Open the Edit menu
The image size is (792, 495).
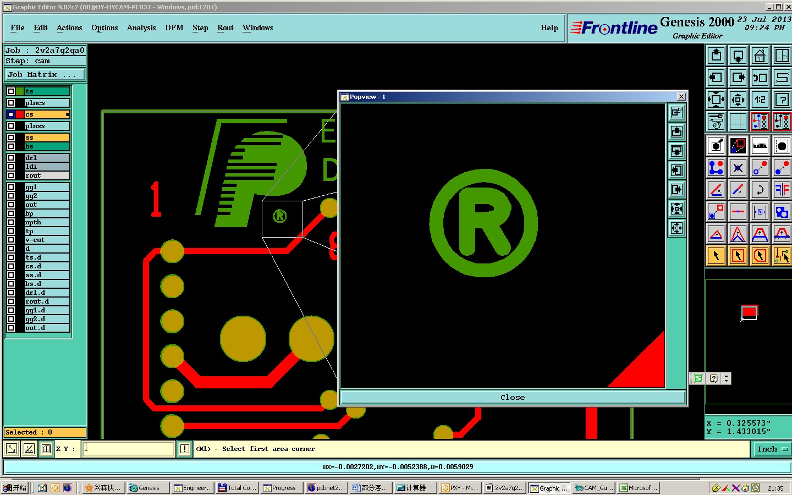(41, 28)
